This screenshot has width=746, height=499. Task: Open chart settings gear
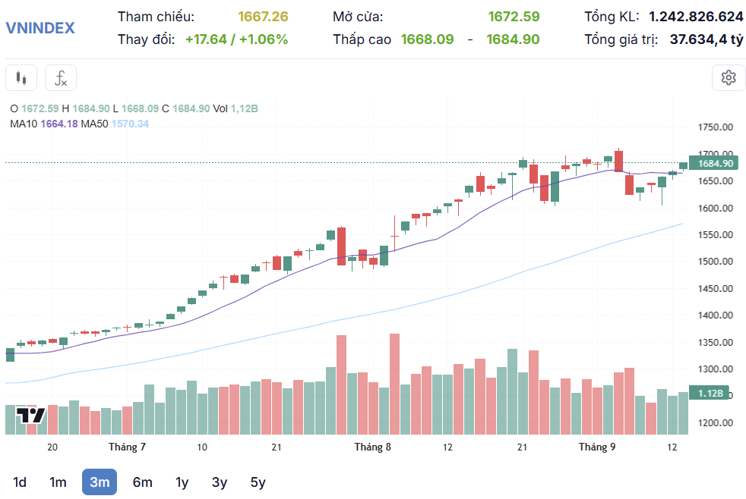(x=729, y=78)
